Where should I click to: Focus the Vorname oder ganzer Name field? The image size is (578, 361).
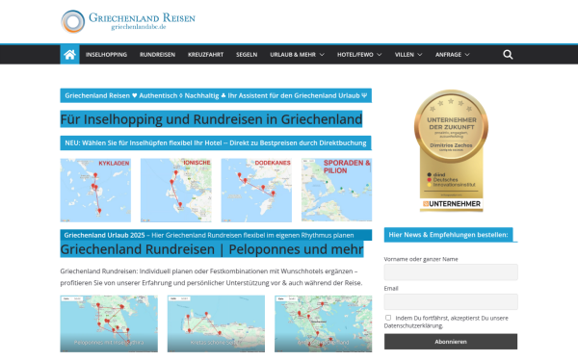451,272
